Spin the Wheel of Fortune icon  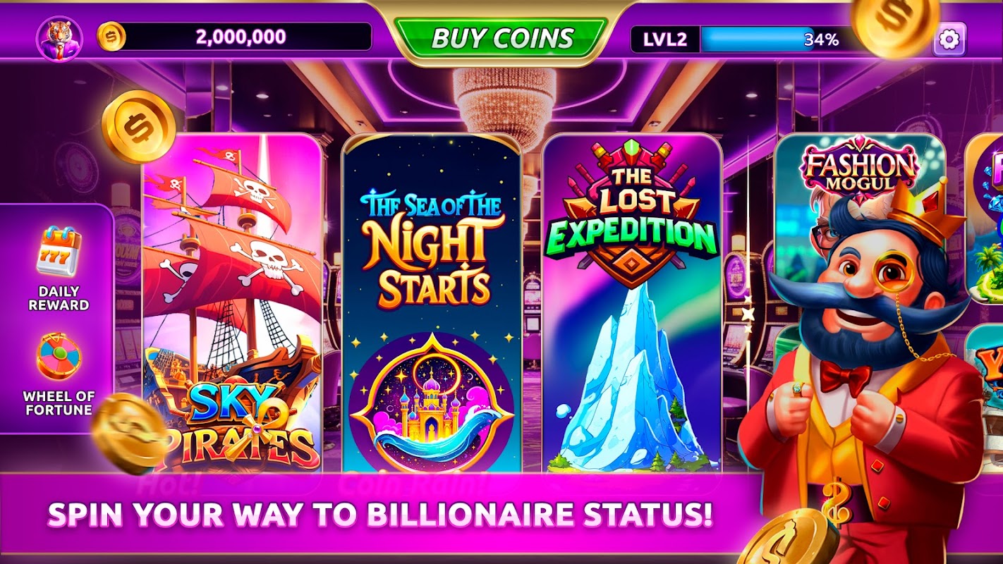(x=59, y=357)
